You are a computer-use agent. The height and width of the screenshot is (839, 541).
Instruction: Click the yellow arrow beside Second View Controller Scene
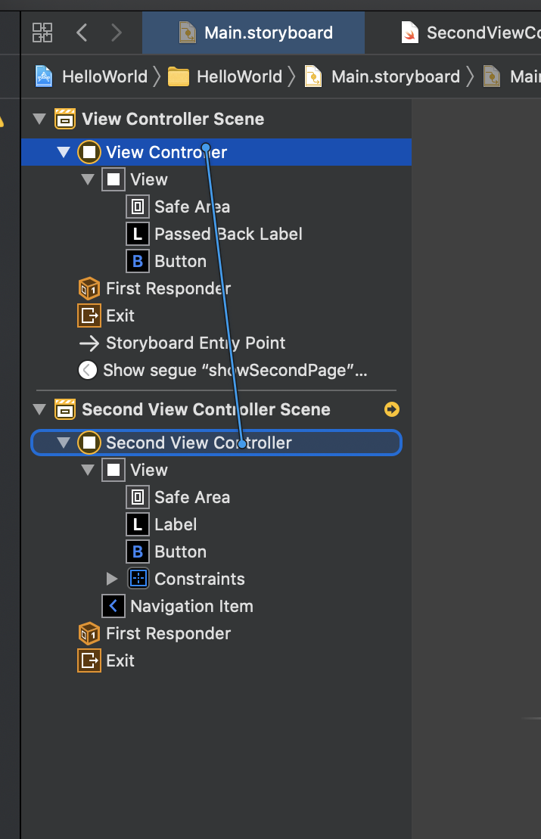[x=392, y=409]
